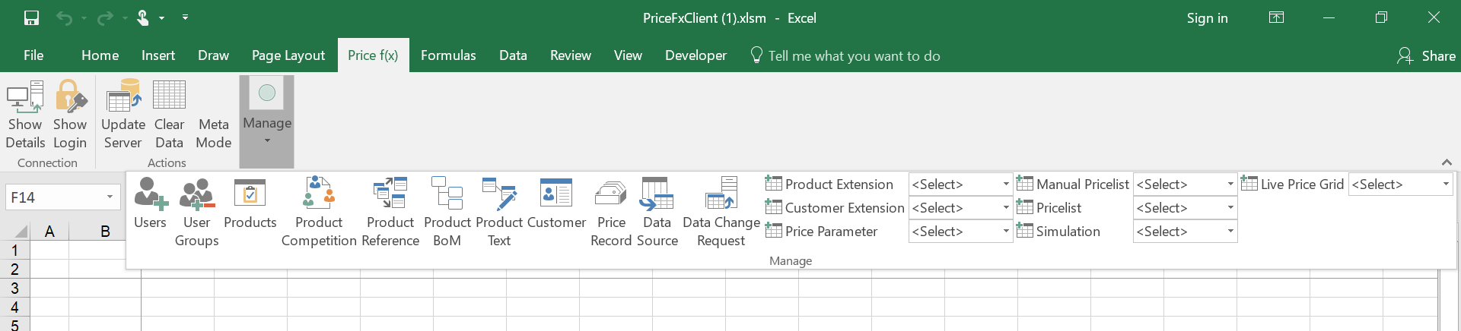The height and width of the screenshot is (331, 1461).
Task: Open Product Competition icon
Action: pyautogui.click(x=319, y=194)
